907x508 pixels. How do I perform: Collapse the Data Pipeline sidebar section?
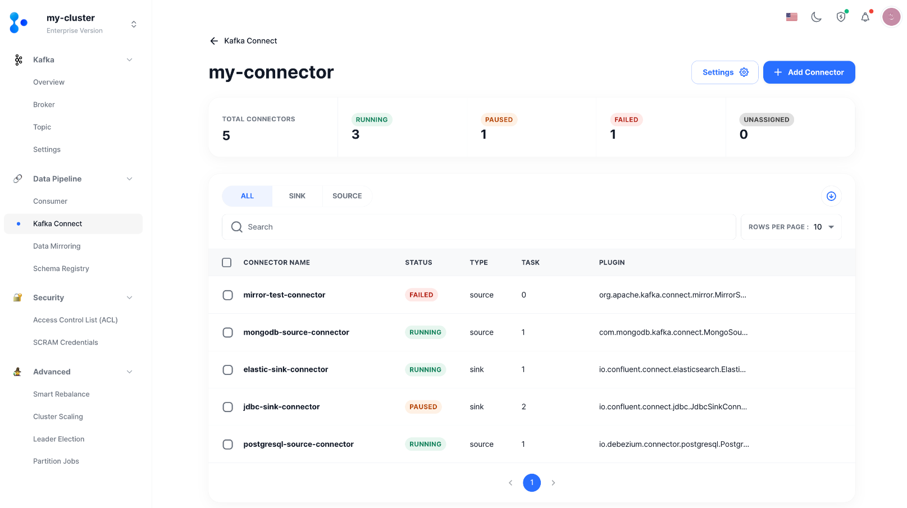(x=130, y=179)
